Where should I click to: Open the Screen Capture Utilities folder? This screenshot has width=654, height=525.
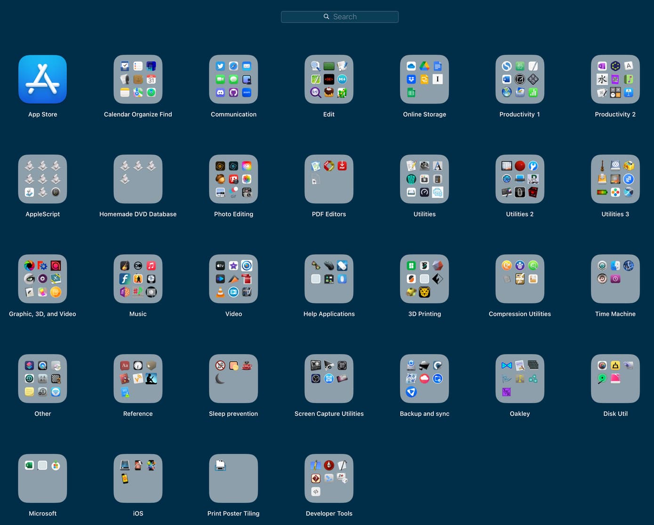point(329,379)
